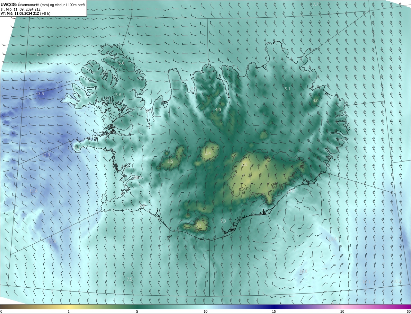Click the 7.1 value label on the map
Image resolution: width=411 pixels, height=314 pixels.
click(x=39, y=55)
